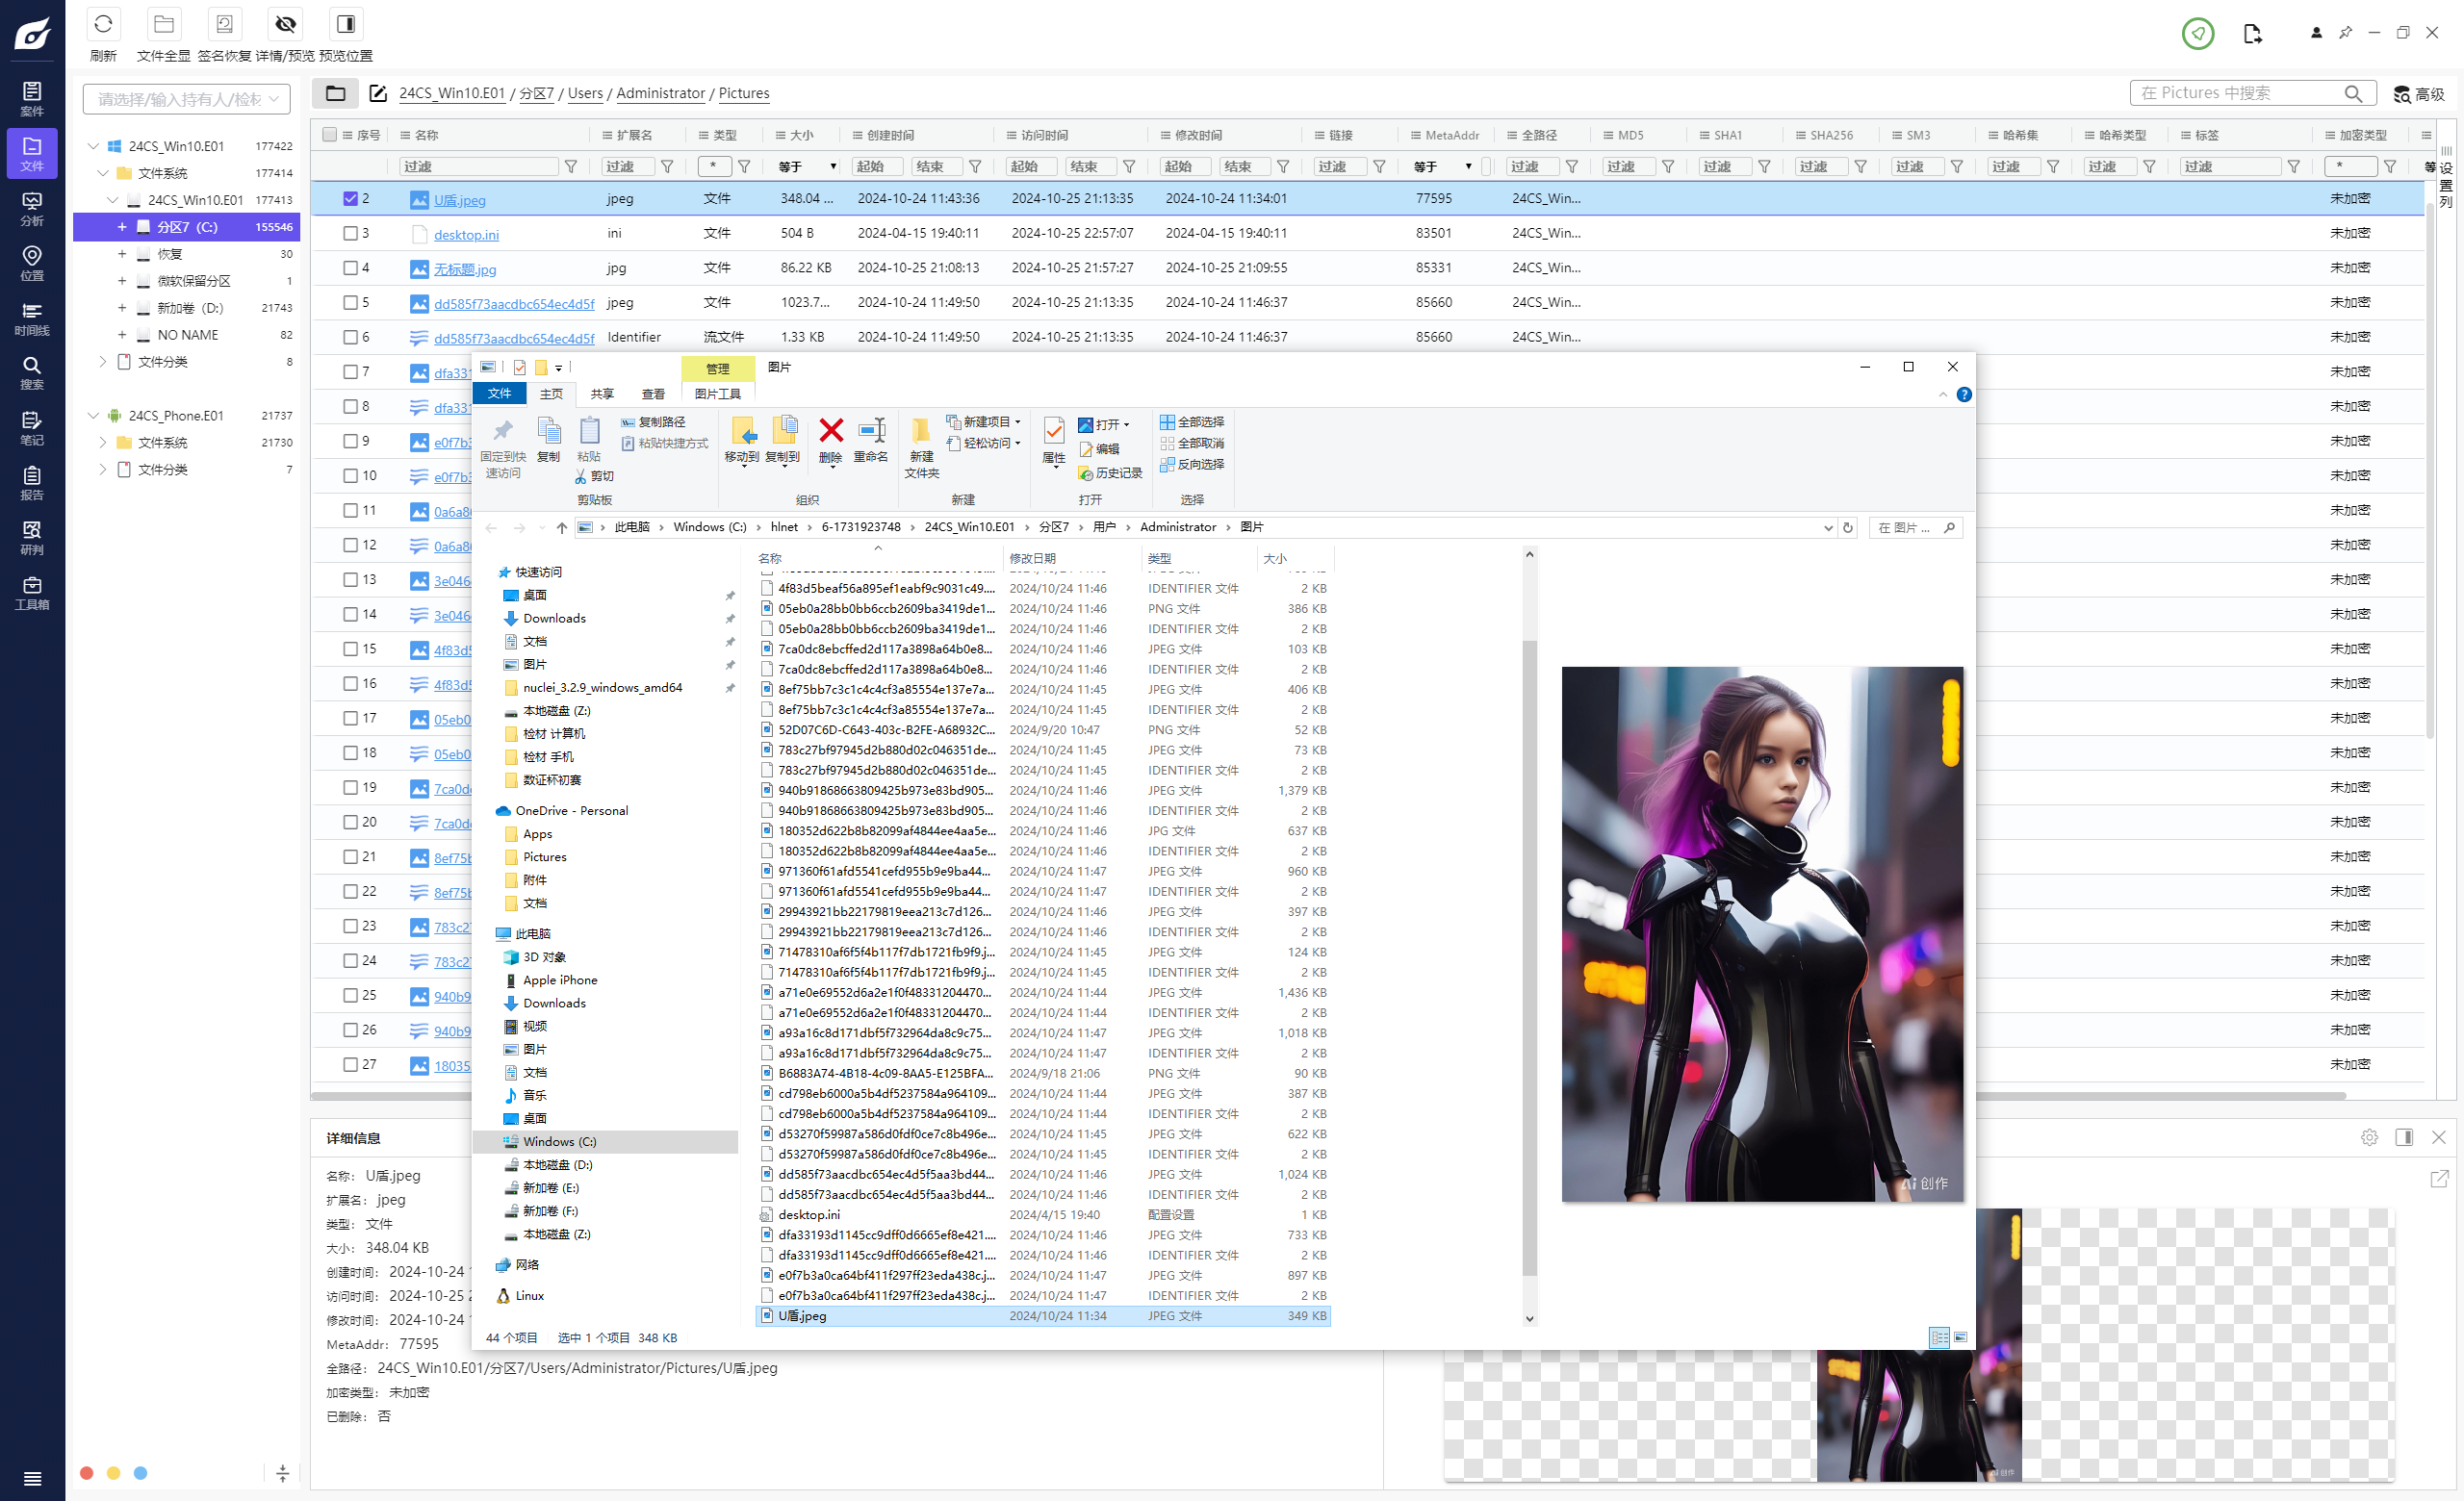Click the folder icon beside the breadcrumb path

tap(336, 93)
